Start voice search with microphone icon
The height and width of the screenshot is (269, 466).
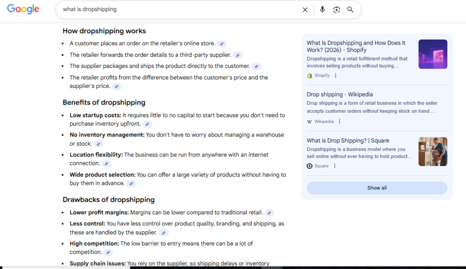point(322,10)
